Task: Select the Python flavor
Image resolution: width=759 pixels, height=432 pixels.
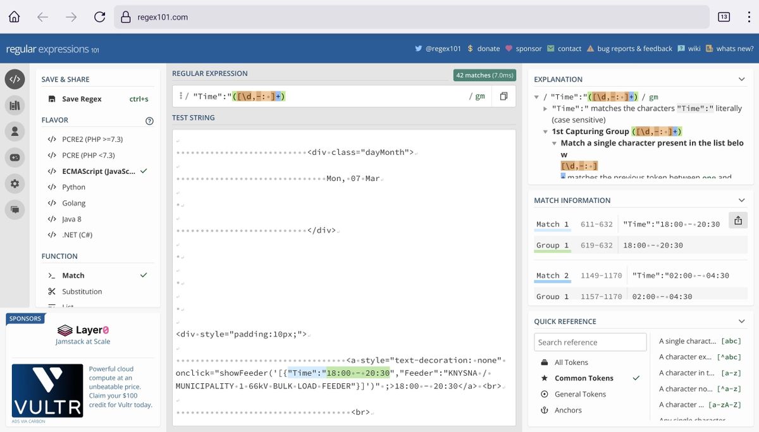Action: pos(73,187)
